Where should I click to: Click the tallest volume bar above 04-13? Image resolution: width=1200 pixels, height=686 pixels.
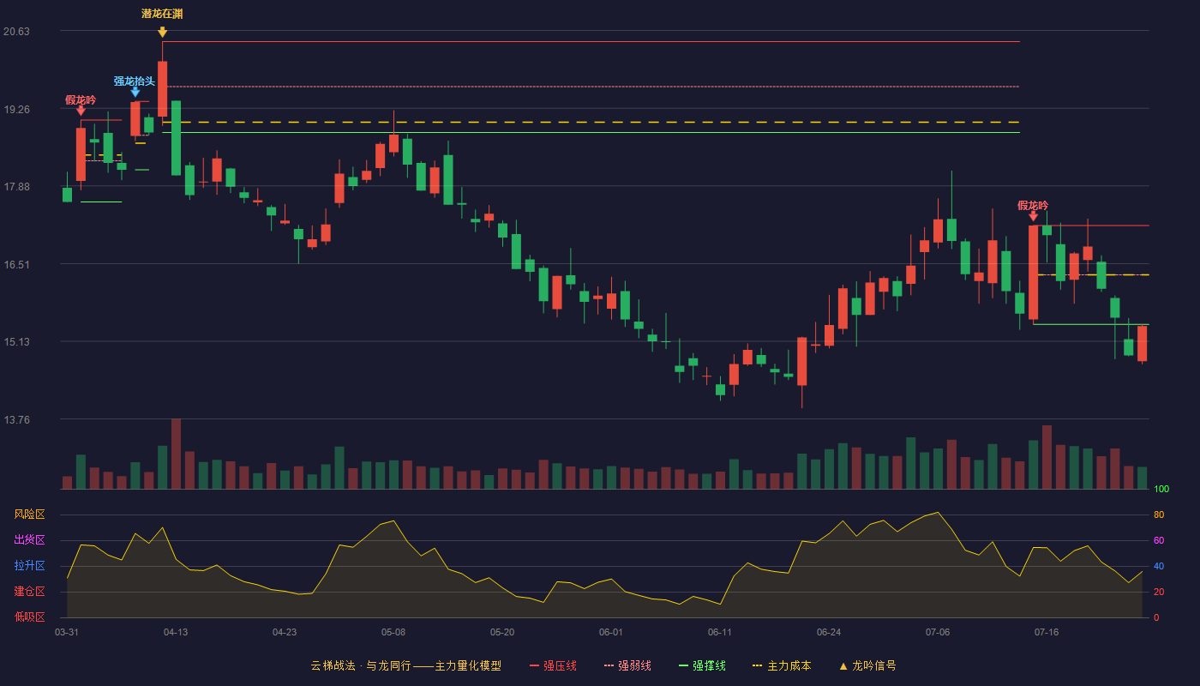(x=176, y=454)
